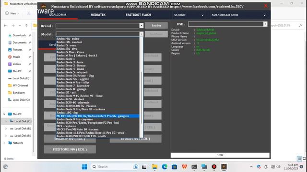
Task: Select Redmi K30 Pro/Pocophone F2 Pro - lmi
Action: (x=87, y=123)
